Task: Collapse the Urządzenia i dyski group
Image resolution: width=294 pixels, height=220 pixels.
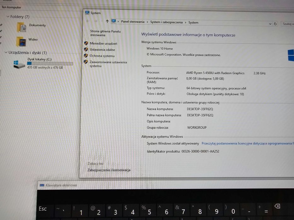Action: pyautogui.click(x=6, y=52)
